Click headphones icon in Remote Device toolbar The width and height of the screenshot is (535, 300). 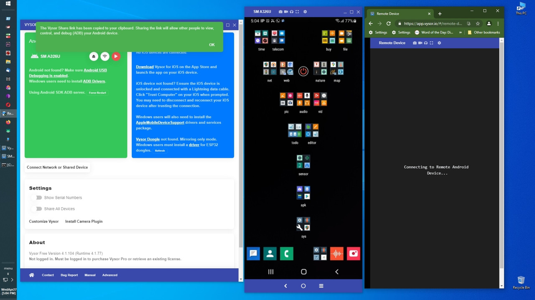point(426,43)
